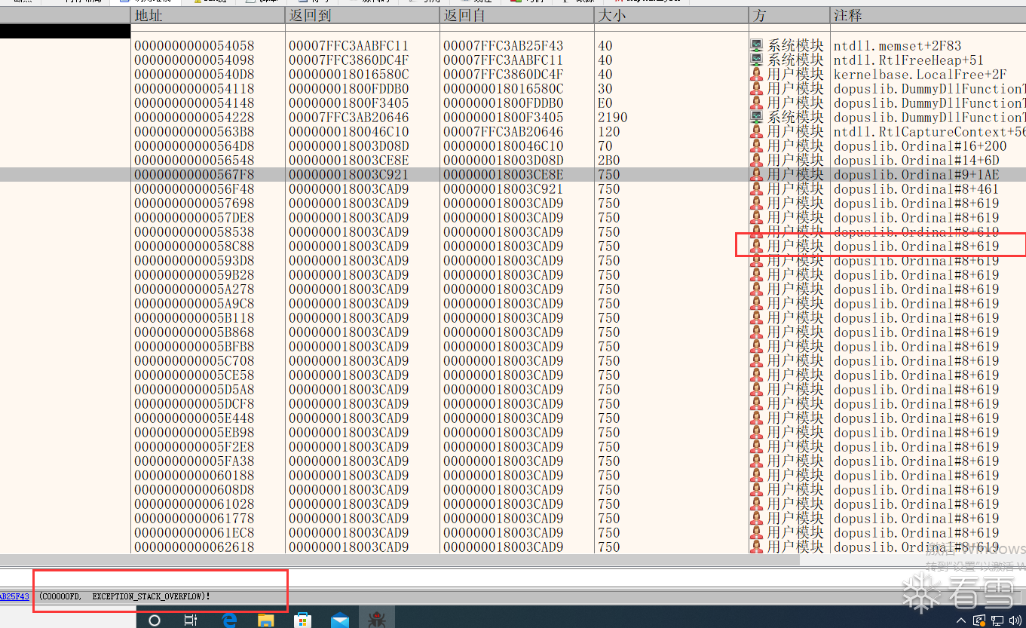
Task: Click user module icon on row 0000000000054118
Action: click(x=757, y=89)
